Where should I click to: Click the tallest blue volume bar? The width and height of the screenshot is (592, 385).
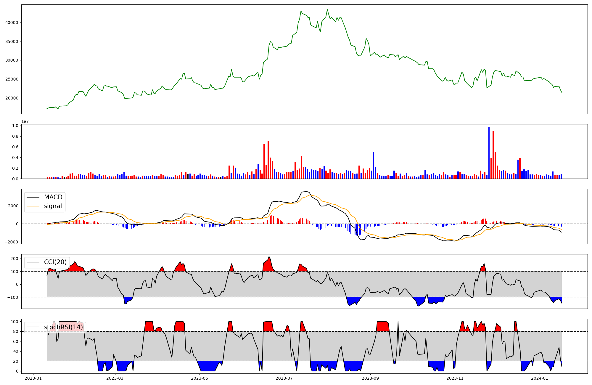pos(489,153)
